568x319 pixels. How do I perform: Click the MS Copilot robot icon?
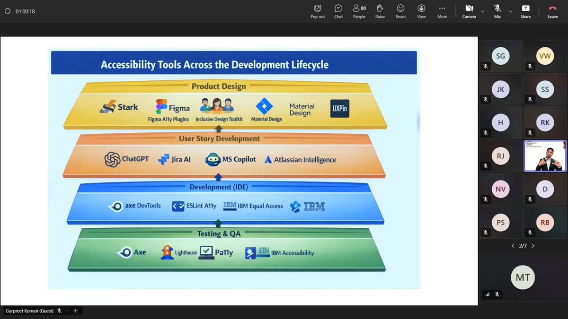point(213,160)
